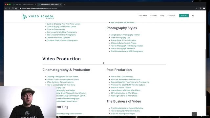The height and width of the screenshot is (118, 210).
Task: Open Guide to Choosing Your First Photo Lenses
Action: click(x=63, y=24)
